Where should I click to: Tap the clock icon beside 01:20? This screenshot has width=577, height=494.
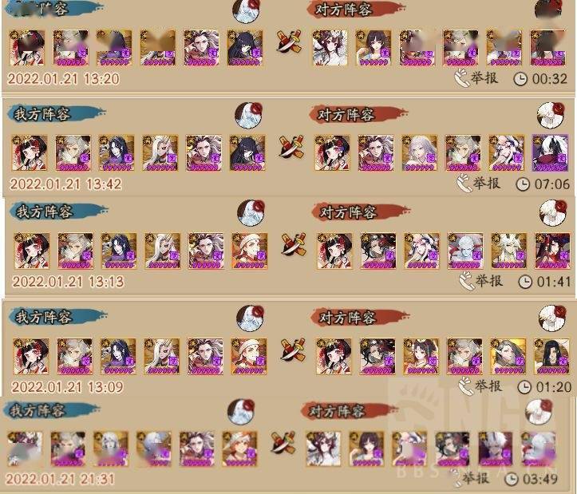tap(524, 387)
